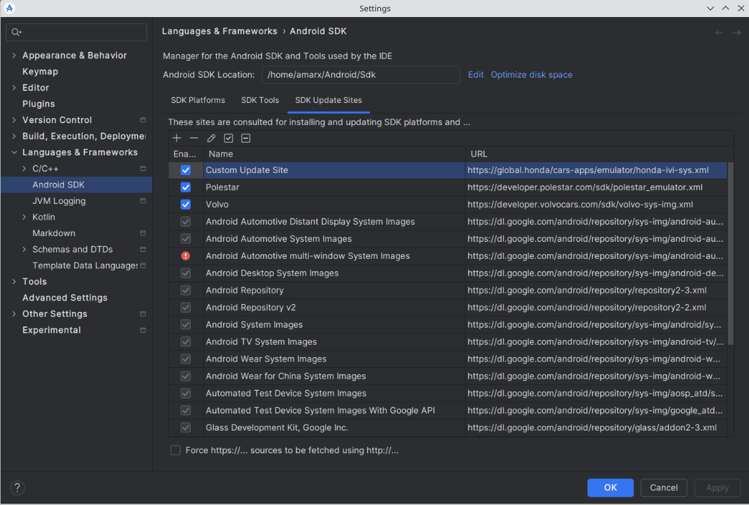Image resolution: width=749 pixels, height=505 pixels.
Task: Click the search magnifier icon
Action: [x=16, y=32]
